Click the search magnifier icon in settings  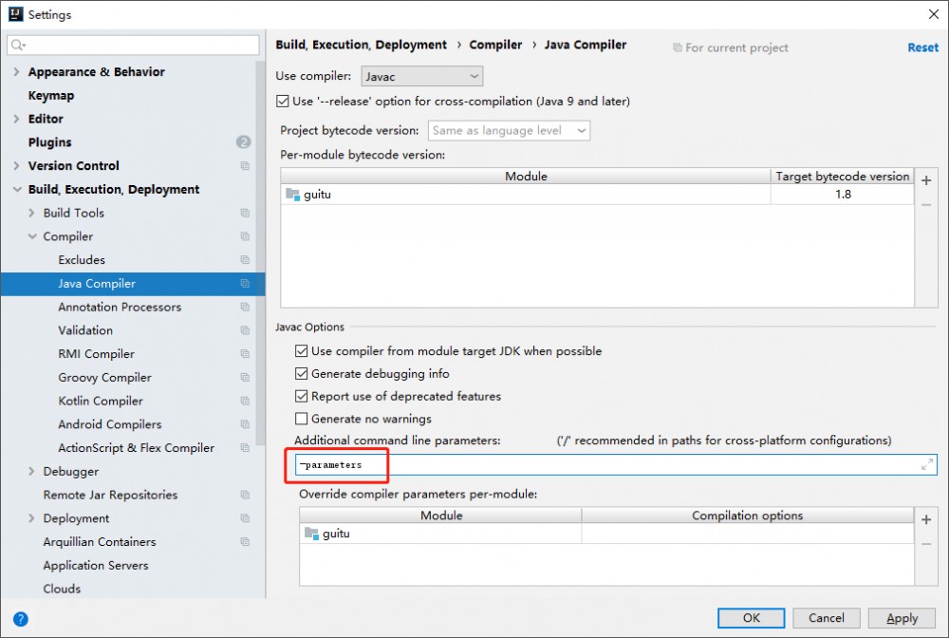[x=17, y=45]
